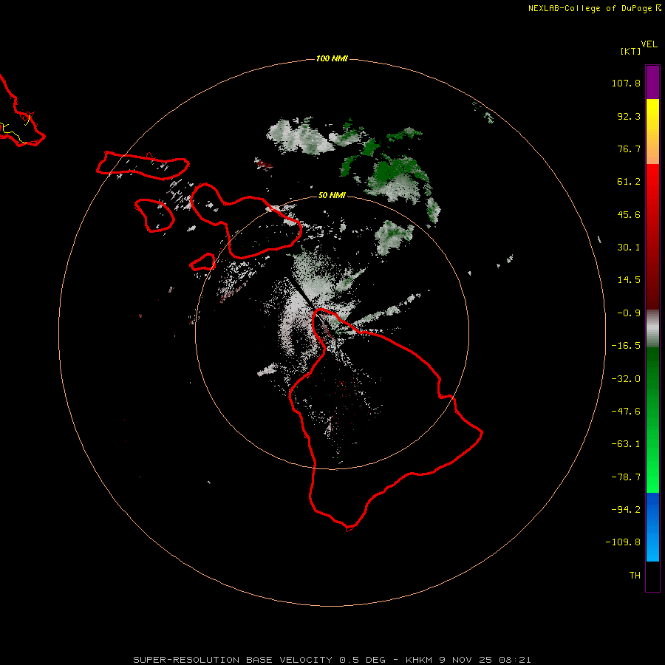Click the -94.2 legend value
Viewport: 665px width, 665px height.
tap(626, 509)
